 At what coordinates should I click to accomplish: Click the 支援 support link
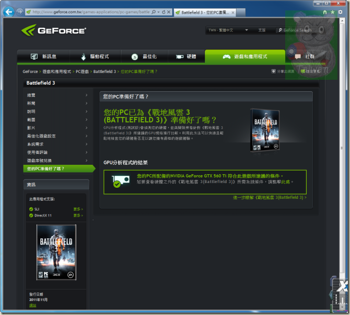tap(262, 30)
